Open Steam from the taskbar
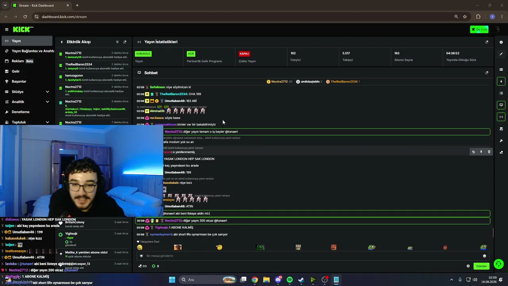 pyautogui.click(x=301, y=280)
